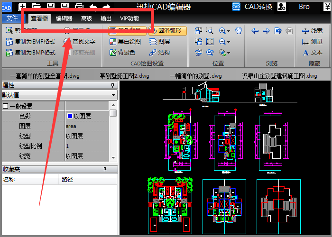Select the 线型 value 以图层

pyautogui.click(x=87, y=136)
